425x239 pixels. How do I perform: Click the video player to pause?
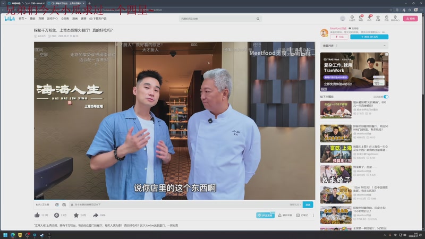(x=174, y=121)
